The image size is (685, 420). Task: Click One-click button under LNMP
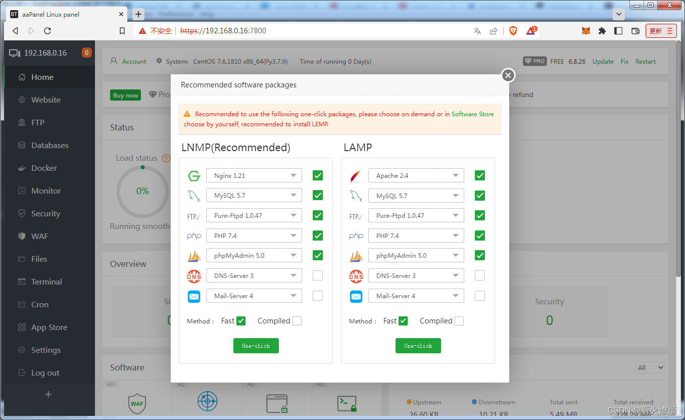coord(256,346)
